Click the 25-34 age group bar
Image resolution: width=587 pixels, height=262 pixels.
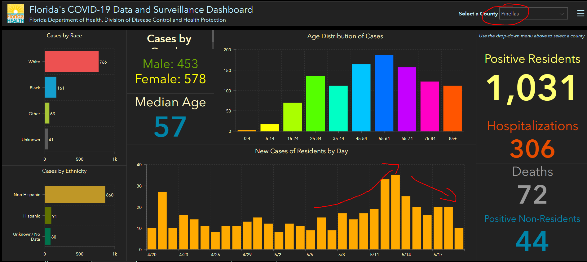(x=316, y=104)
